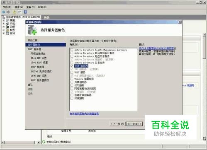This screenshot has width=207, height=150.
Task: Check the 网络策略和访问服务 role
Action: click(x=72, y=88)
